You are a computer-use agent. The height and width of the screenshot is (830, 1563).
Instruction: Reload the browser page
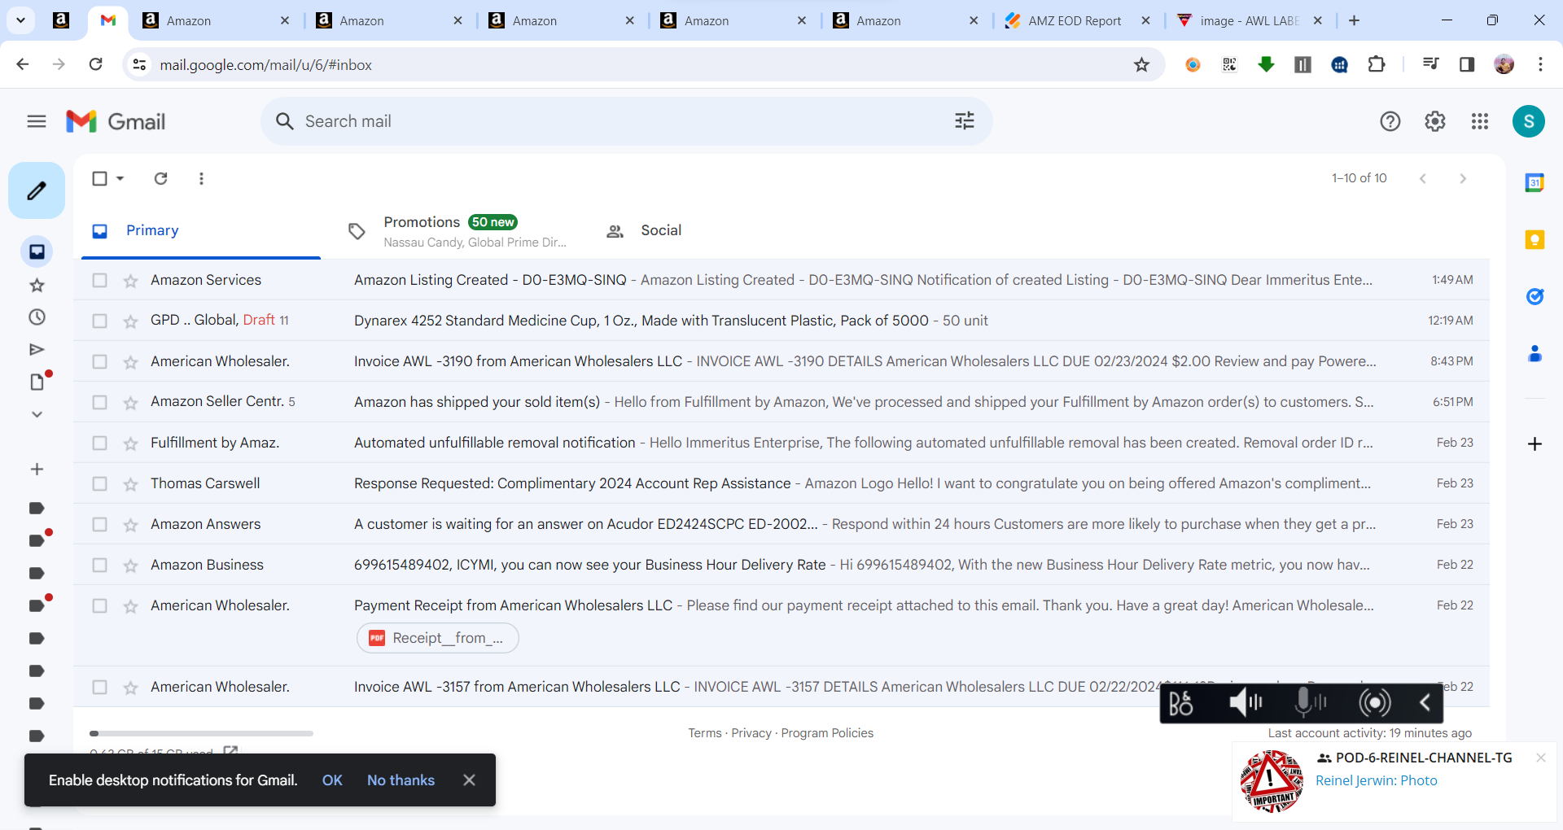pyautogui.click(x=96, y=64)
